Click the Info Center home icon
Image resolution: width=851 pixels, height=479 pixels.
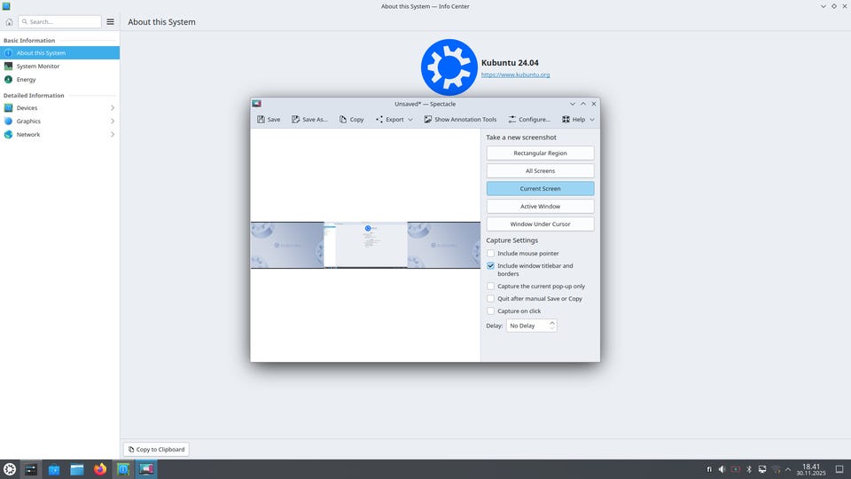coord(9,21)
